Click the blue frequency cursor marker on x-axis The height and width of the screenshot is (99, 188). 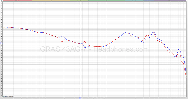[x=80, y=98]
